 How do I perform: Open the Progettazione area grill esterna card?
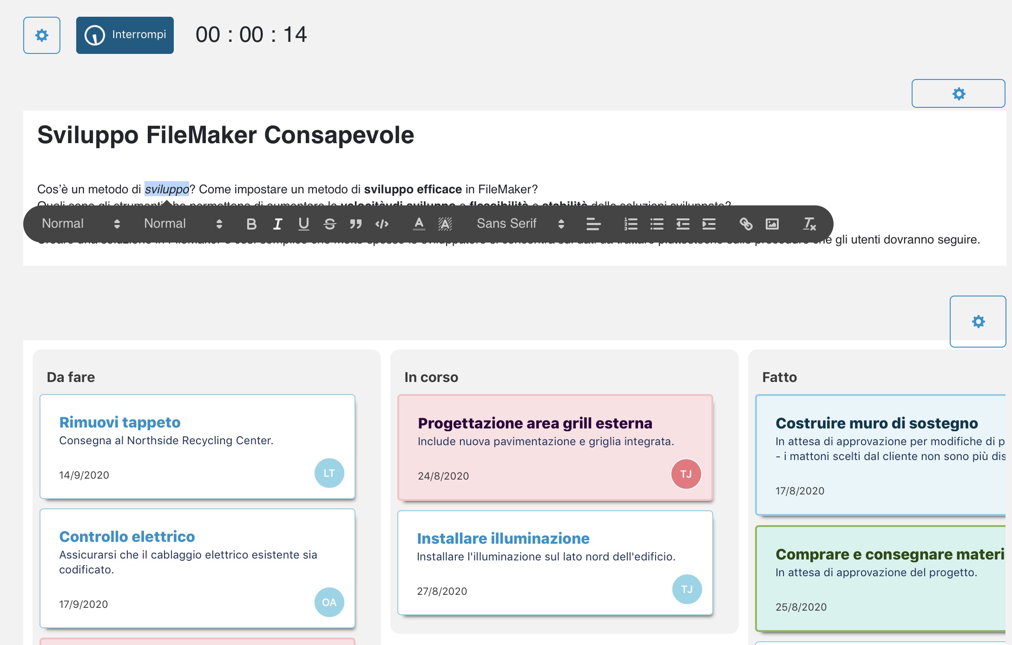click(x=555, y=448)
